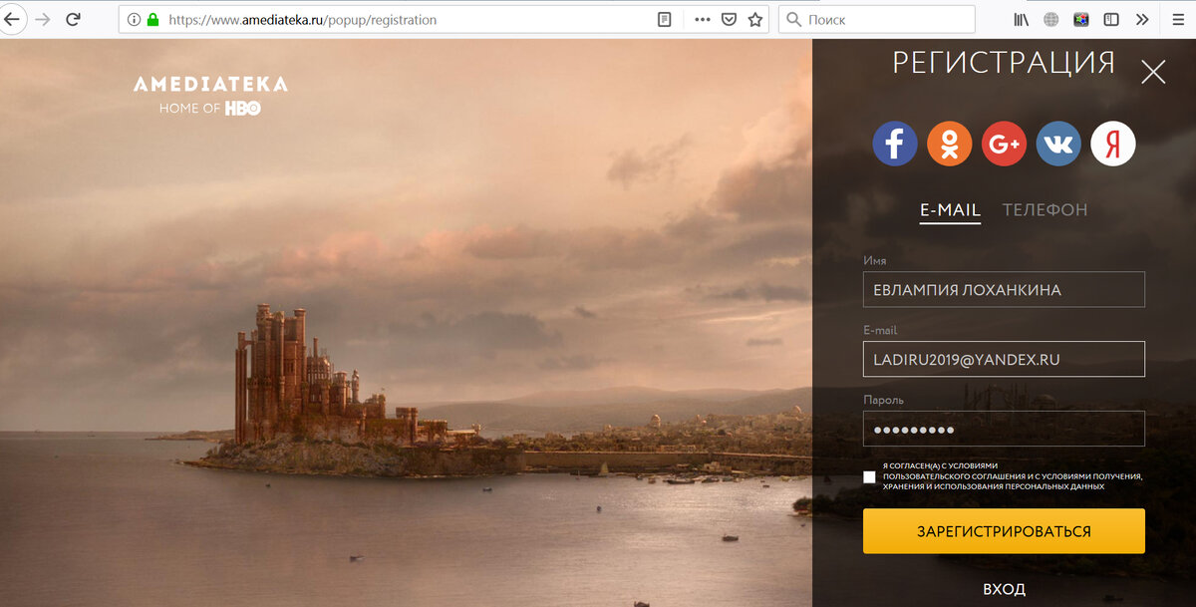Image resolution: width=1196 pixels, height=607 pixels.
Task: Click the green padlock security icon
Action: (x=152, y=19)
